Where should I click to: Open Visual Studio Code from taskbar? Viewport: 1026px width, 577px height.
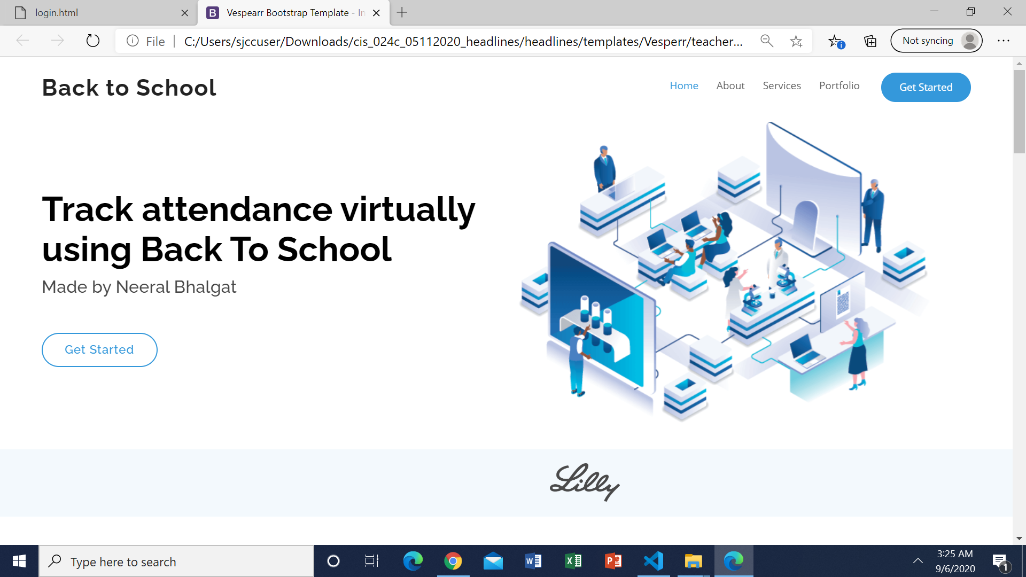653,561
